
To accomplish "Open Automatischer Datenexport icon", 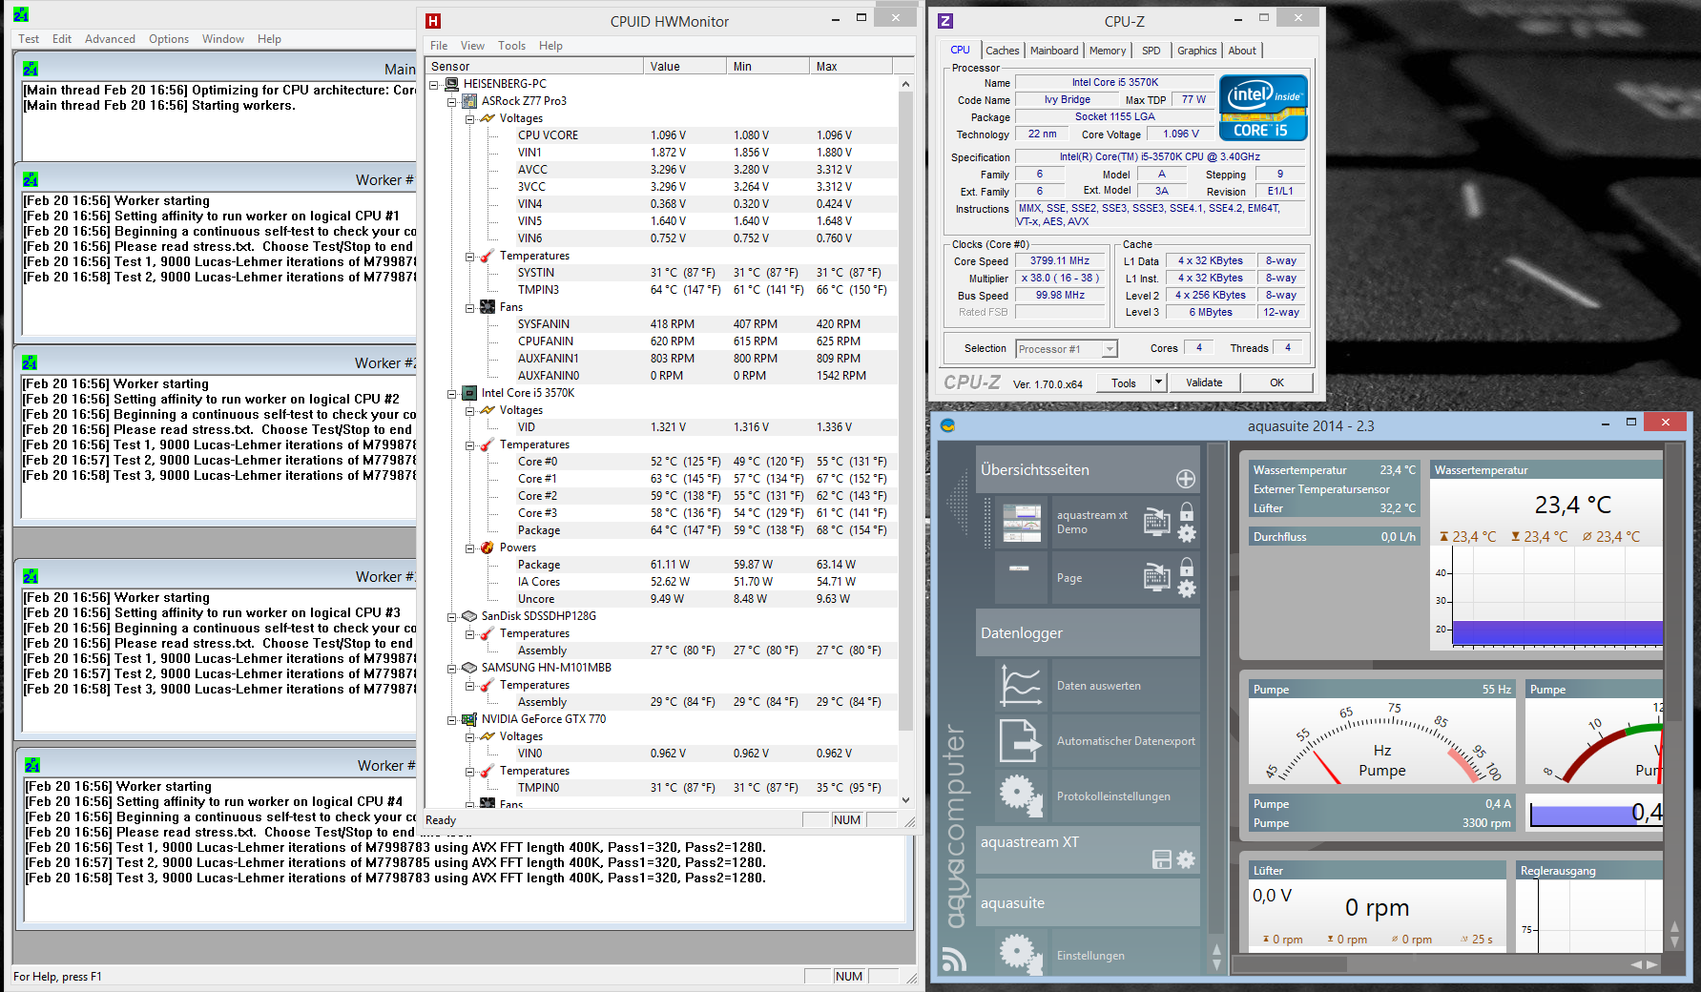I will 1021,740.
